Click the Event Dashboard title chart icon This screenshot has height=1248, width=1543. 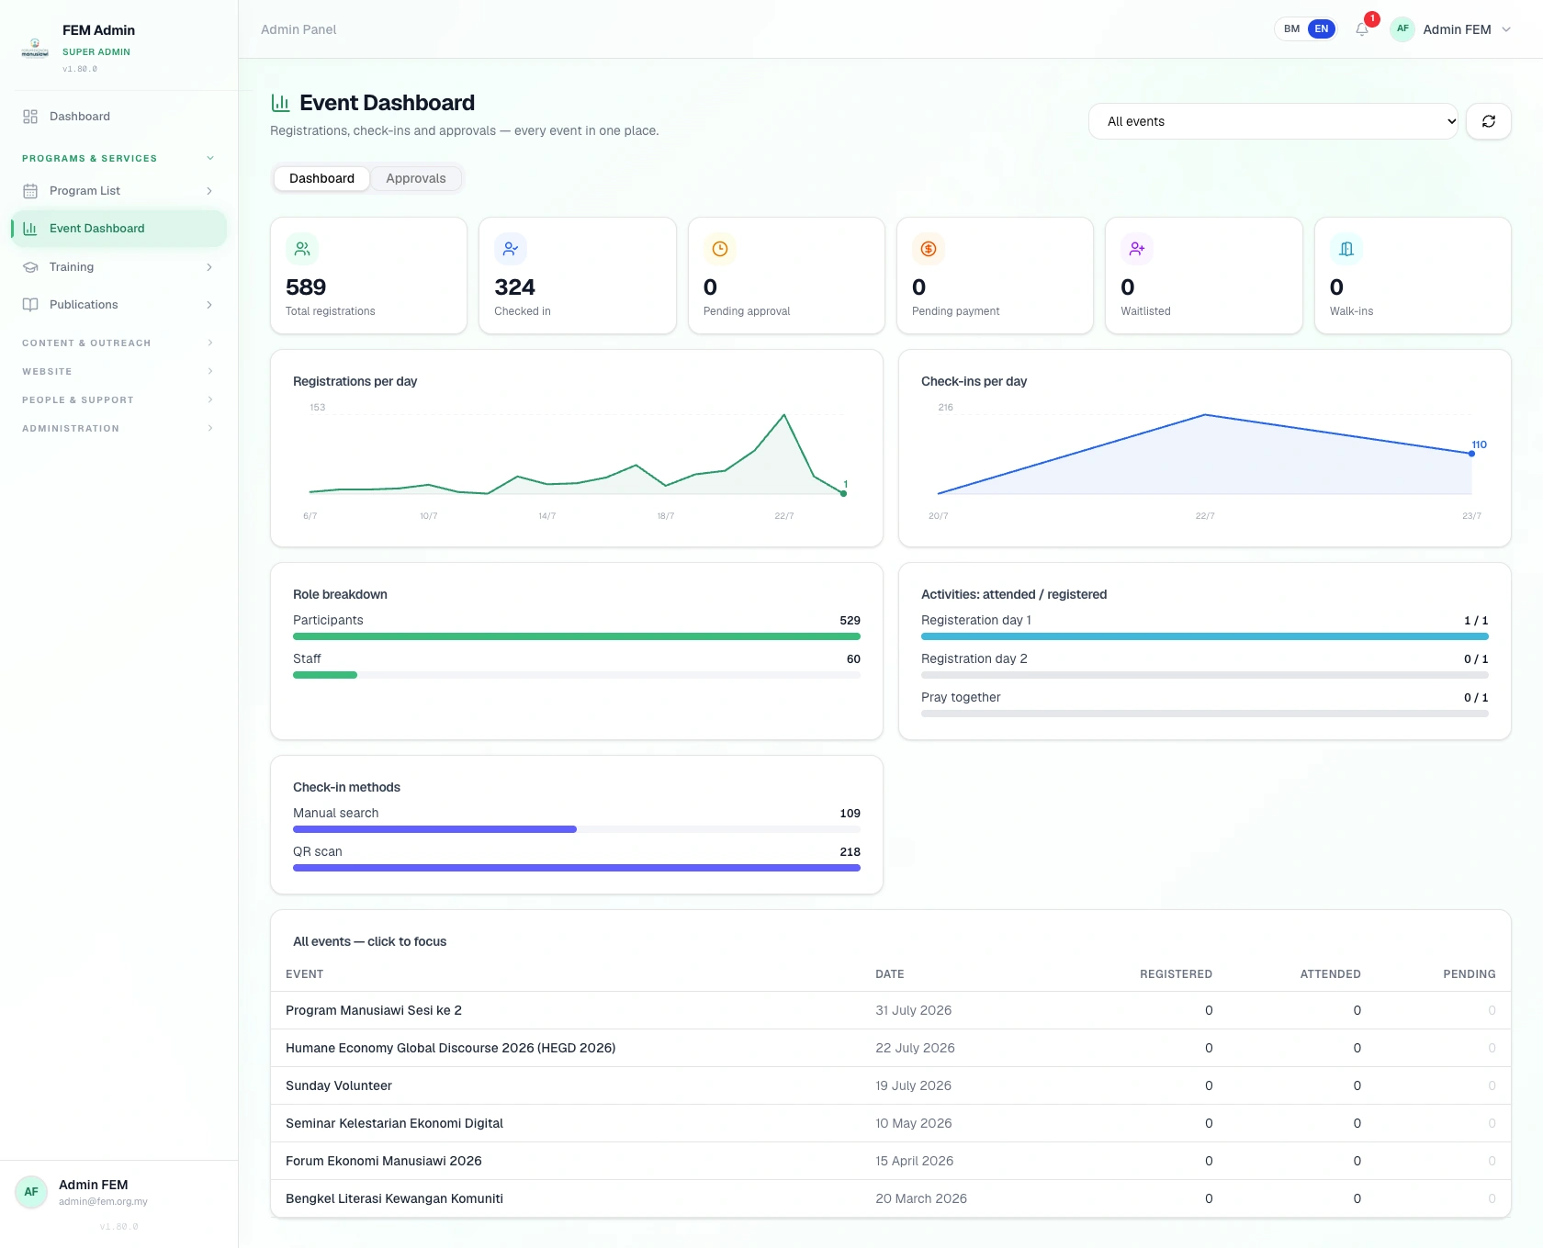tap(280, 103)
